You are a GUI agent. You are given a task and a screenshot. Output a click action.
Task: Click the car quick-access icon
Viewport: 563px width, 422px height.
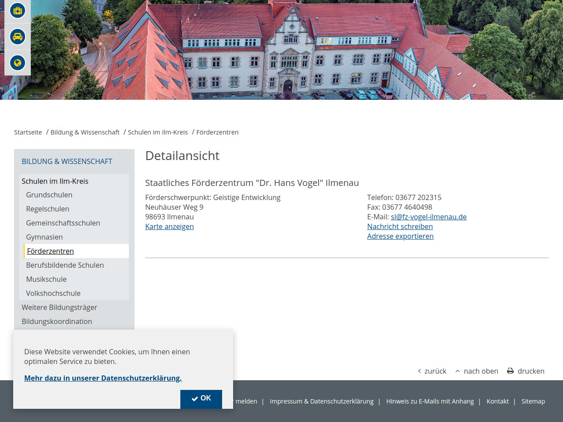coord(18,37)
